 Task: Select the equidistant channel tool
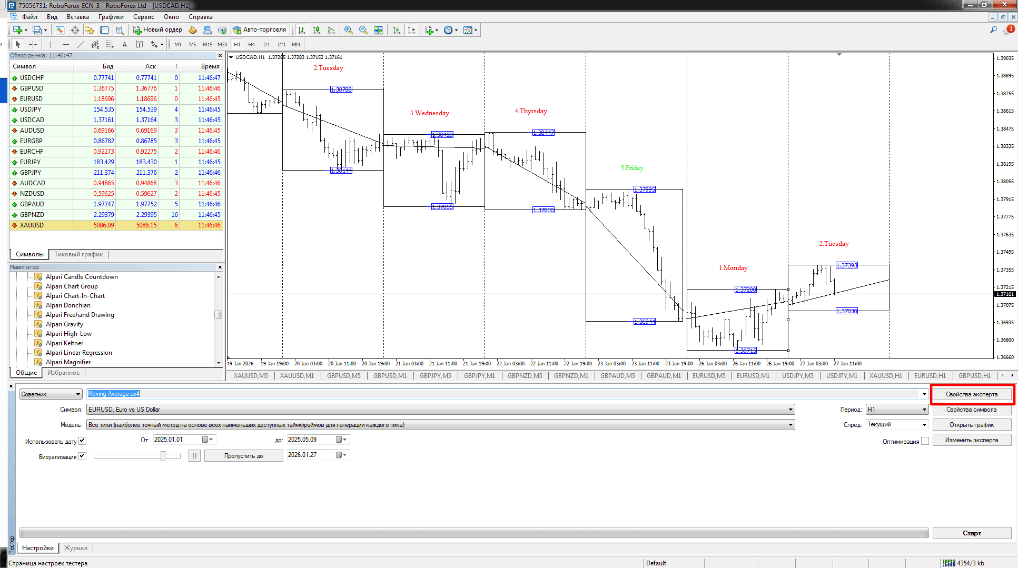[x=95, y=44]
